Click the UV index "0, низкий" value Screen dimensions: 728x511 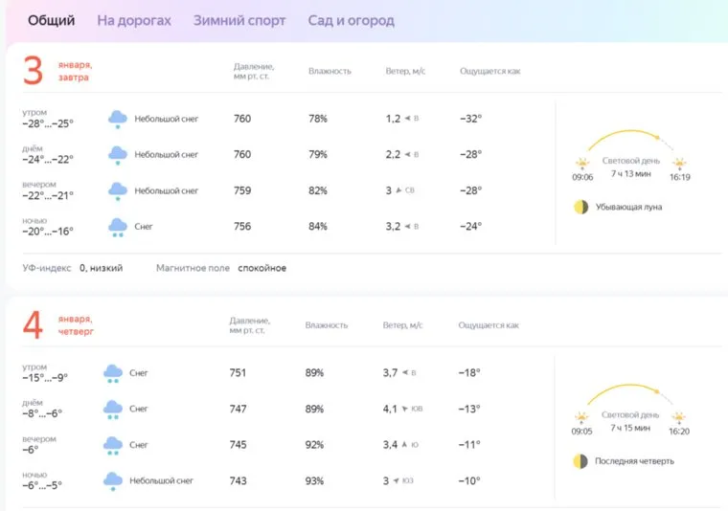[x=101, y=268]
